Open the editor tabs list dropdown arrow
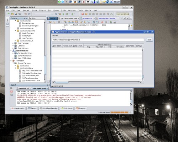178x142 pixels. [127, 18]
